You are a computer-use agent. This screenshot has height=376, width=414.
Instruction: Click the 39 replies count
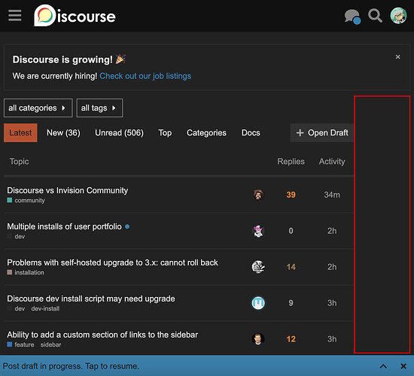click(x=291, y=195)
